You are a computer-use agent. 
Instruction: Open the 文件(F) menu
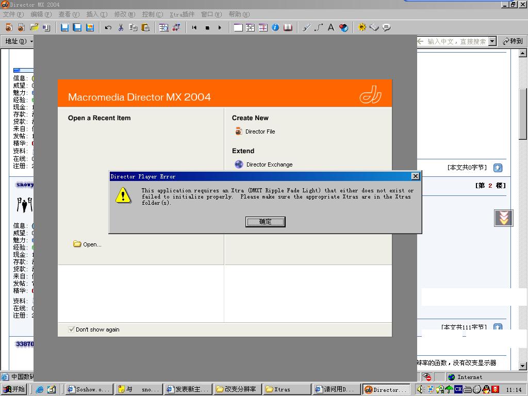[x=13, y=14]
